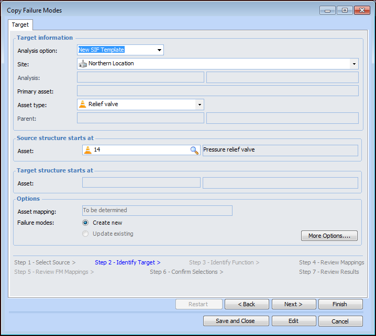The height and width of the screenshot is (336, 376).
Task: Open the Analysis option dropdown
Action: tap(159, 50)
